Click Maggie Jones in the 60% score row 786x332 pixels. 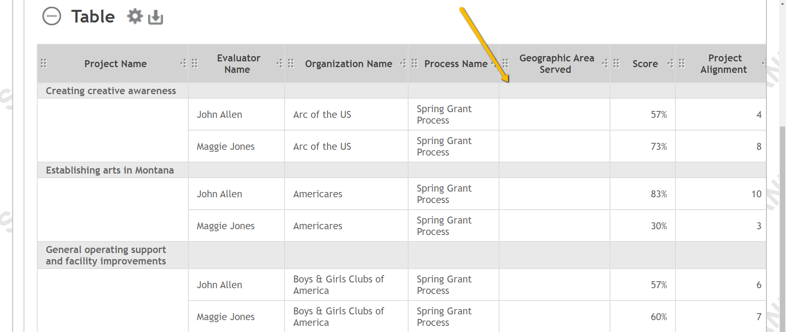point(226,317)
